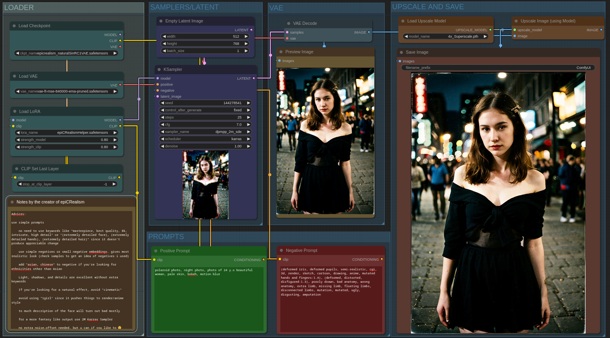Click the positive input socket on KSampler
610x338 pixels.
click(158, 84)
